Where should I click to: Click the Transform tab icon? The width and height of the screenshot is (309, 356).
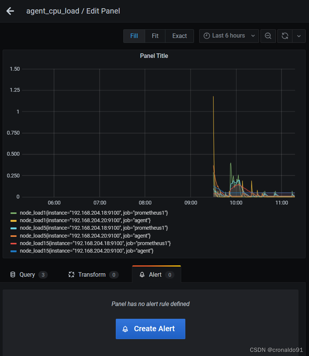click(71, 275)
